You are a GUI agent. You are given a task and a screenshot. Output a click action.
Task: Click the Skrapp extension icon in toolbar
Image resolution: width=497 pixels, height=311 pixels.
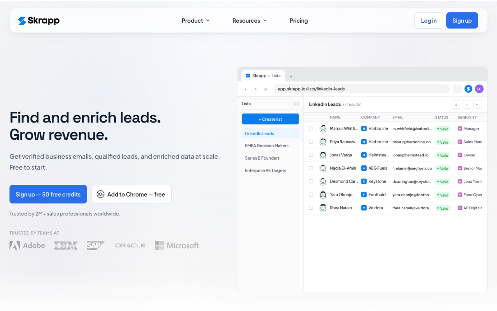coord(468,89)
